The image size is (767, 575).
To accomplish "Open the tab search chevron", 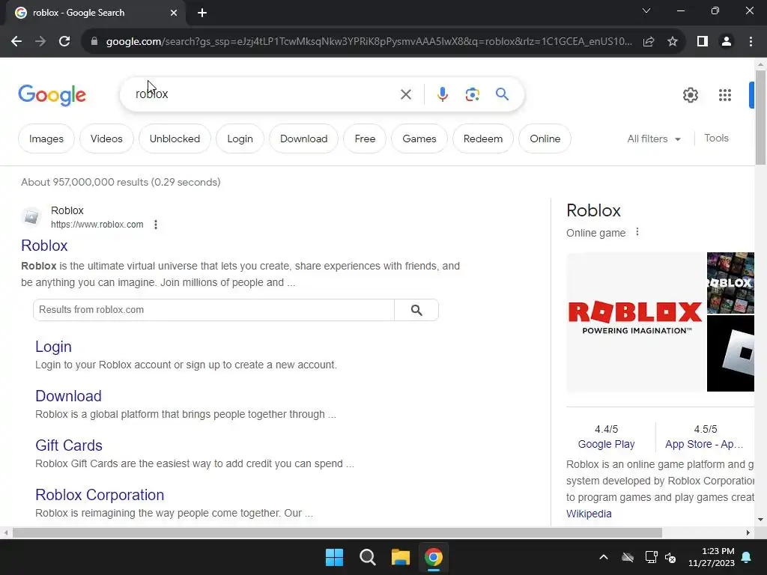I will [646, 10].
